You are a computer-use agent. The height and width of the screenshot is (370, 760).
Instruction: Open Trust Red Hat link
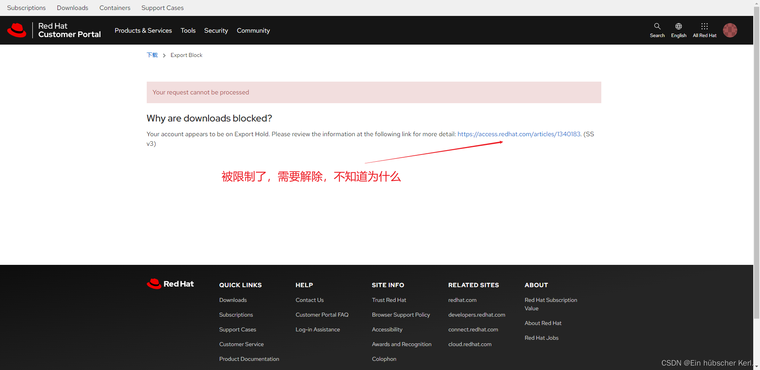389,300
